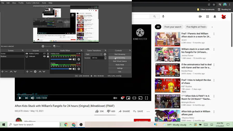Enter YouTube fullscreen mode
The height and width of the screenshot is (131, 233).
(147, 98)
